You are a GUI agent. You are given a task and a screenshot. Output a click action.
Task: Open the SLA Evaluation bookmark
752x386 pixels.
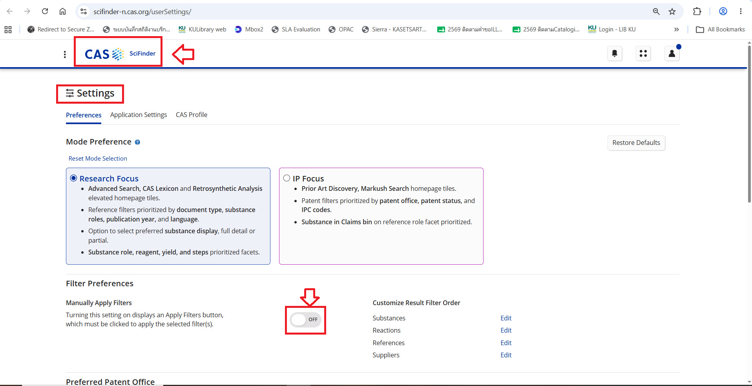[x=296, y=29]
